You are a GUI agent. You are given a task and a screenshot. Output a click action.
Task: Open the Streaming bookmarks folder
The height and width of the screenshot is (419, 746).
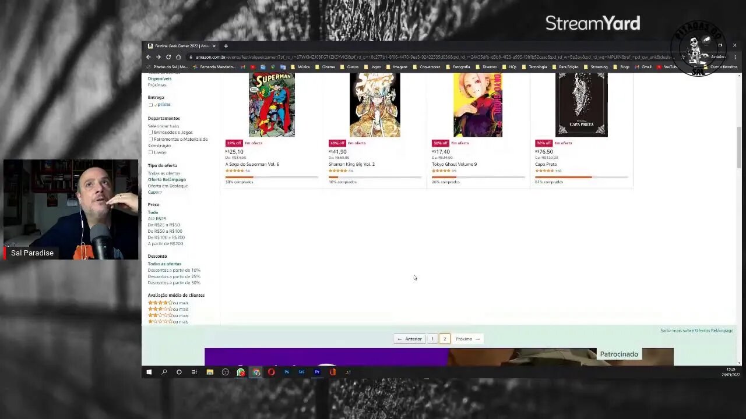[x=596, y=67]
